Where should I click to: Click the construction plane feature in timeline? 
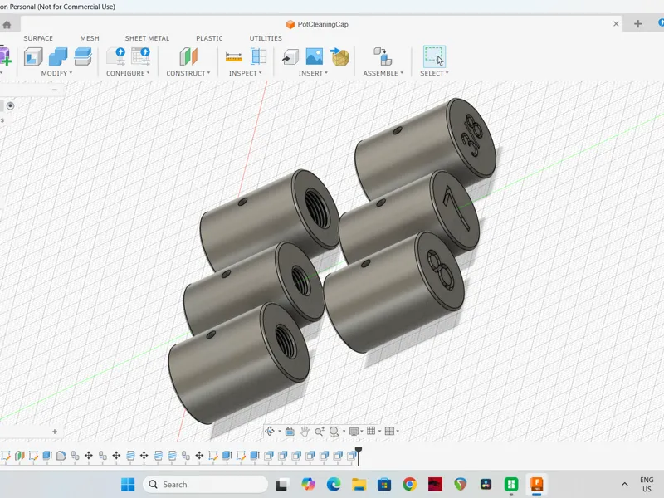[x=19, y=456]
